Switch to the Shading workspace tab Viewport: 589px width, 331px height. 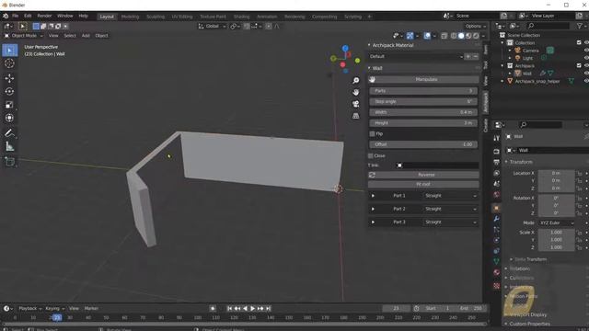241,17
